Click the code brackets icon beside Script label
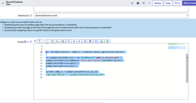Screen dimensions: 196x103 [28, 42]
